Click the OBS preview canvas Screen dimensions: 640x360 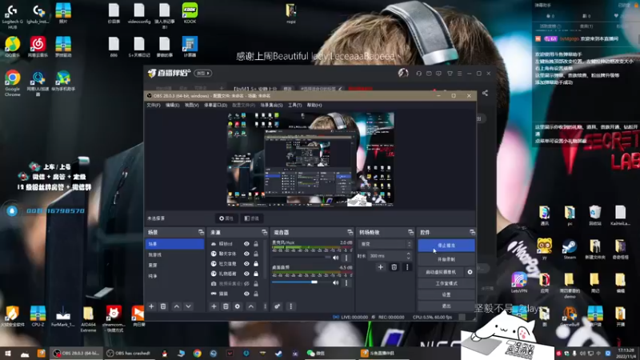[x=310, y=159]
